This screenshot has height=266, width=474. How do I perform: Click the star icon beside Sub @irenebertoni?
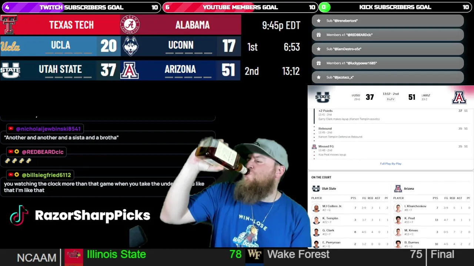[x=318, y=21]
